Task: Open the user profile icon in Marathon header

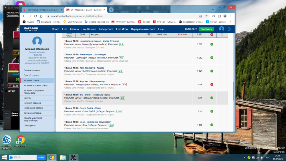Action: (221, 29)
